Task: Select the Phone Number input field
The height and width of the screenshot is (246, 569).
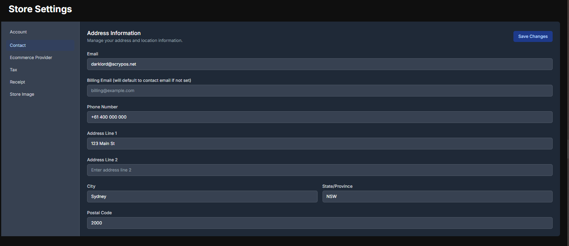Action: click(320, 117)
